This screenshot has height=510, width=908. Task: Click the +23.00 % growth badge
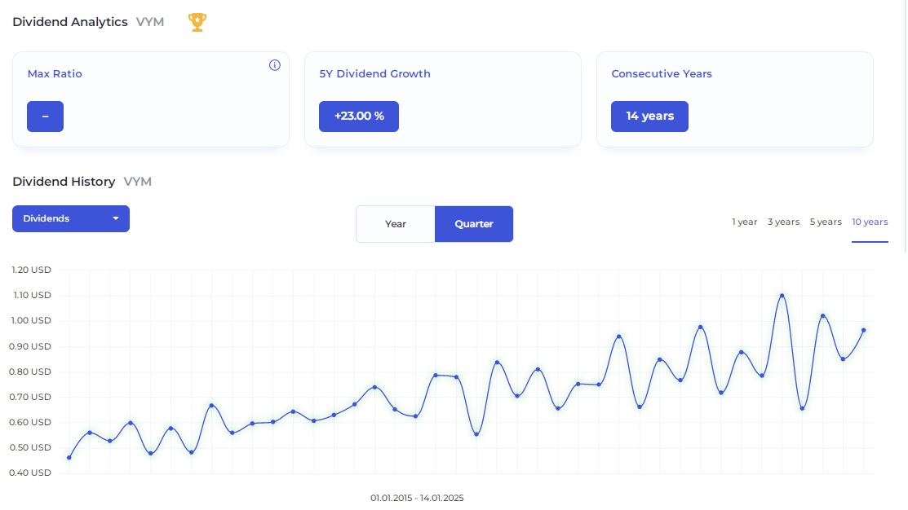[x=359, y=117]
